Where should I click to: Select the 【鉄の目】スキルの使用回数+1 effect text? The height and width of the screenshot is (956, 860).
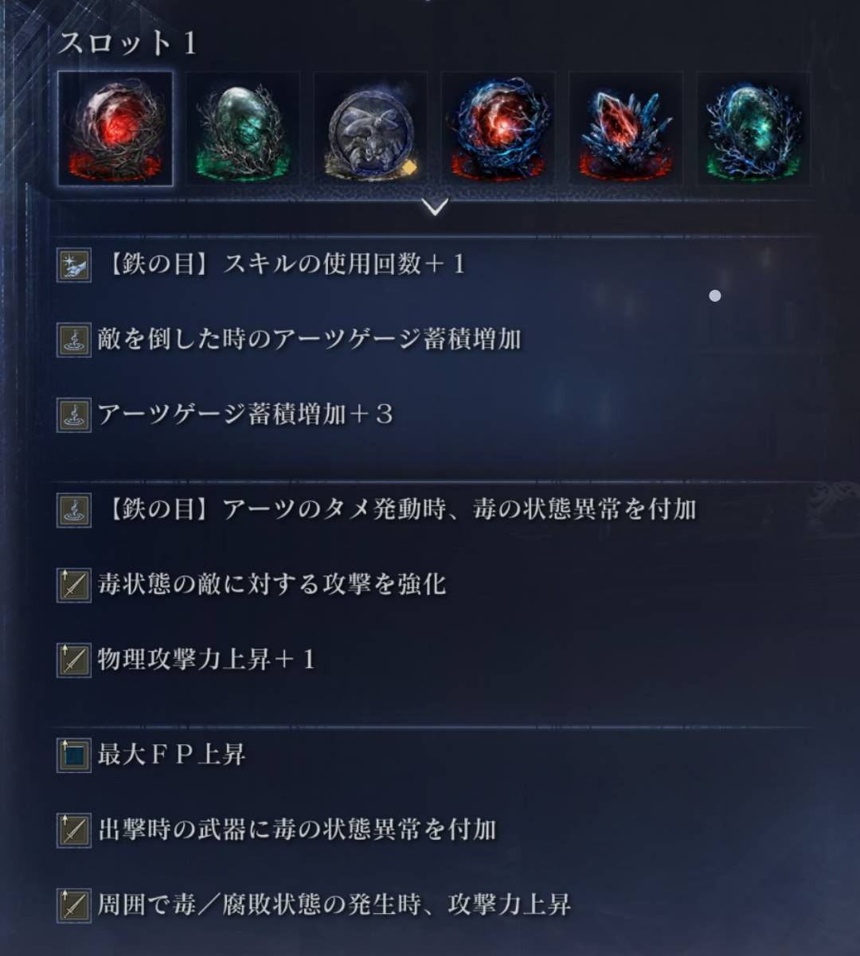pyautogui.click(x=283, y=264)
